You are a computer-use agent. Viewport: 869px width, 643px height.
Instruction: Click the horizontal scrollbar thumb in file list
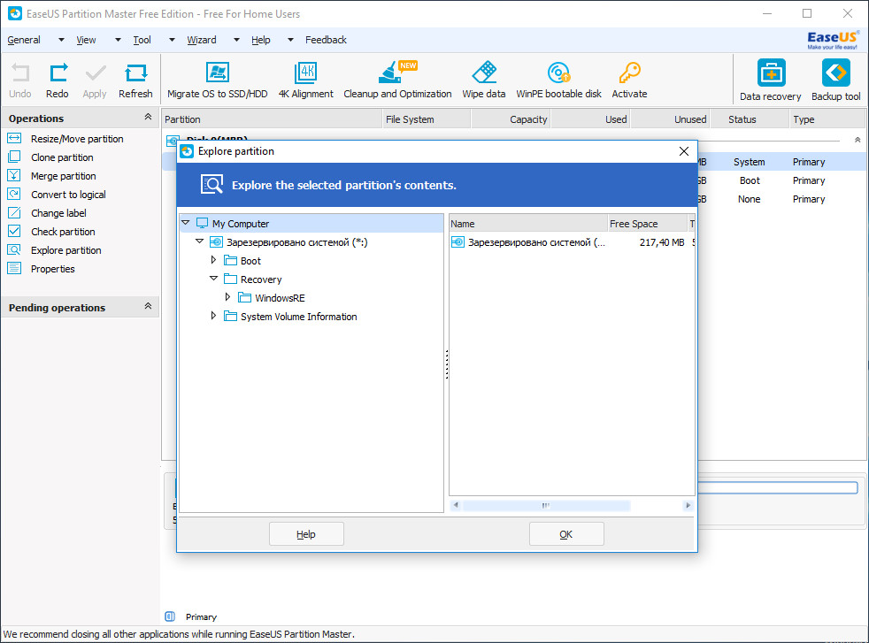click(x=546, y=505)
